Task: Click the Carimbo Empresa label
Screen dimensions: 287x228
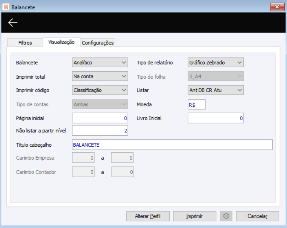Action: click(35, 158)
